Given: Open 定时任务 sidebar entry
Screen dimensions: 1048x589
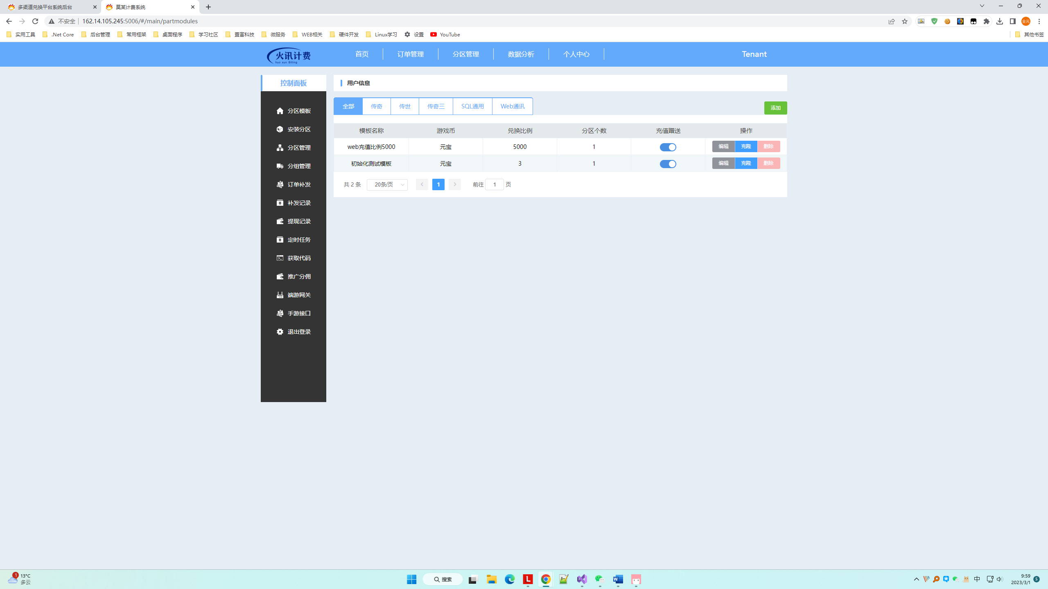Looking at the screenshot, I should 294,240.
